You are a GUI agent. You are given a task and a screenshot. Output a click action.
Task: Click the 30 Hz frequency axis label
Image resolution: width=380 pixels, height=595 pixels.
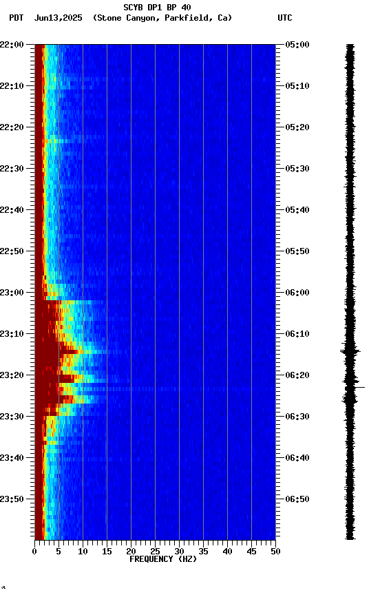pyautogui.click(x=179, y=552)
